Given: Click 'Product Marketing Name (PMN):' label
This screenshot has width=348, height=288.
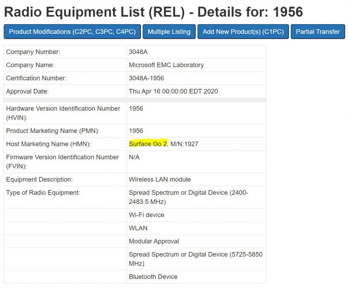Looking at the screenshot, I should pyautogui.click(x=53, y=131).
